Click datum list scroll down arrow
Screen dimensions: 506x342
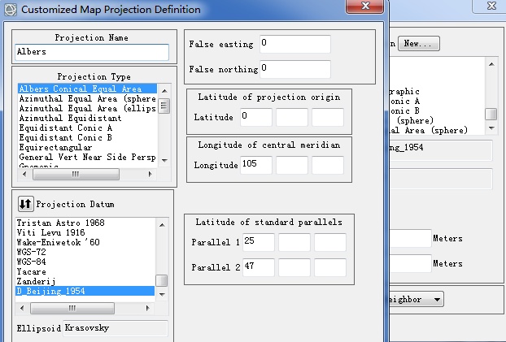point(162,294)
